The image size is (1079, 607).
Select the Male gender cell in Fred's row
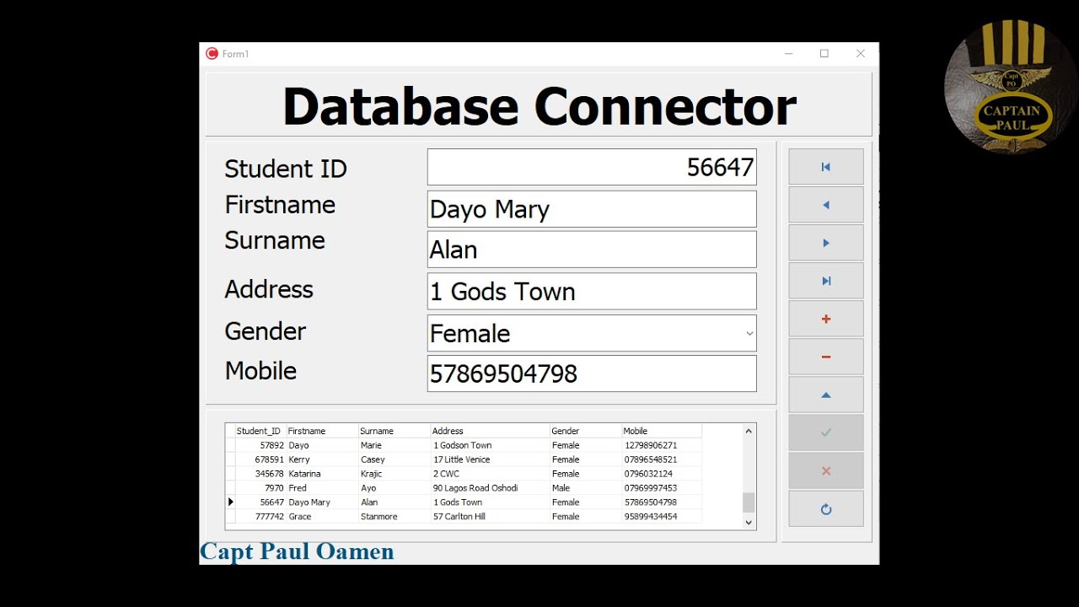586,488
